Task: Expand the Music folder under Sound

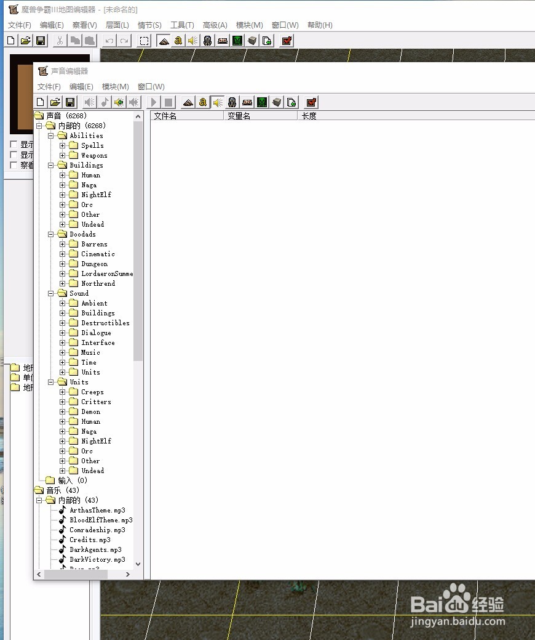Action: click(62, 352)
